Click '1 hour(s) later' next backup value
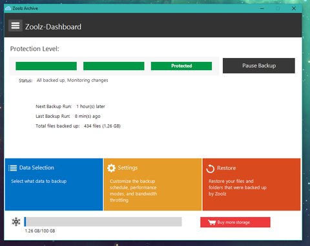Viewport: 310px width, 246px height. point(90,106)
